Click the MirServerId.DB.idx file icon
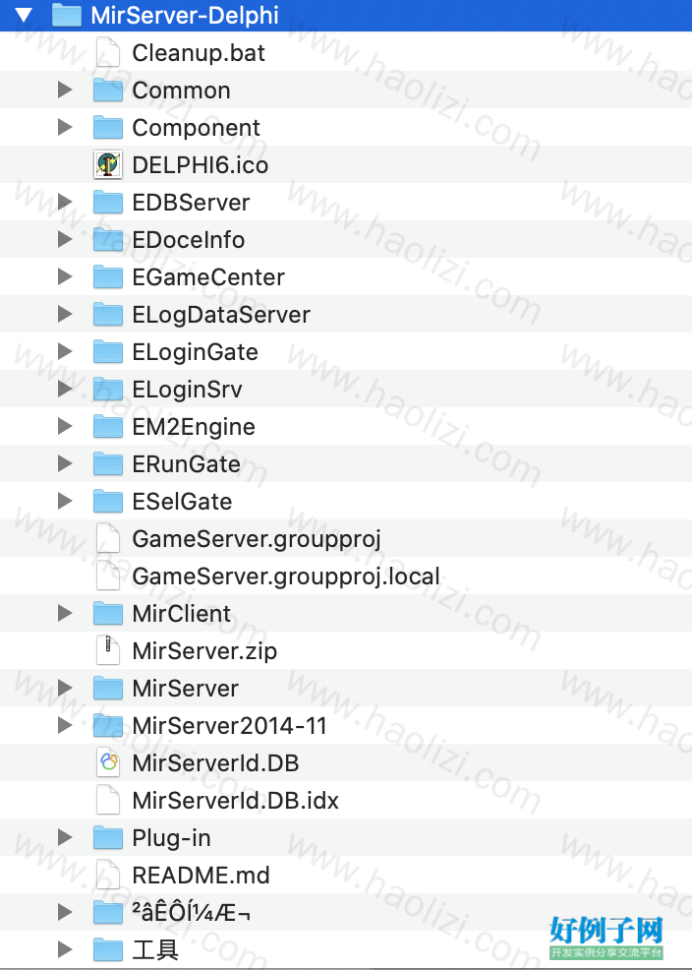The height and width of the screenshot is (970, 692). [108, 800]
